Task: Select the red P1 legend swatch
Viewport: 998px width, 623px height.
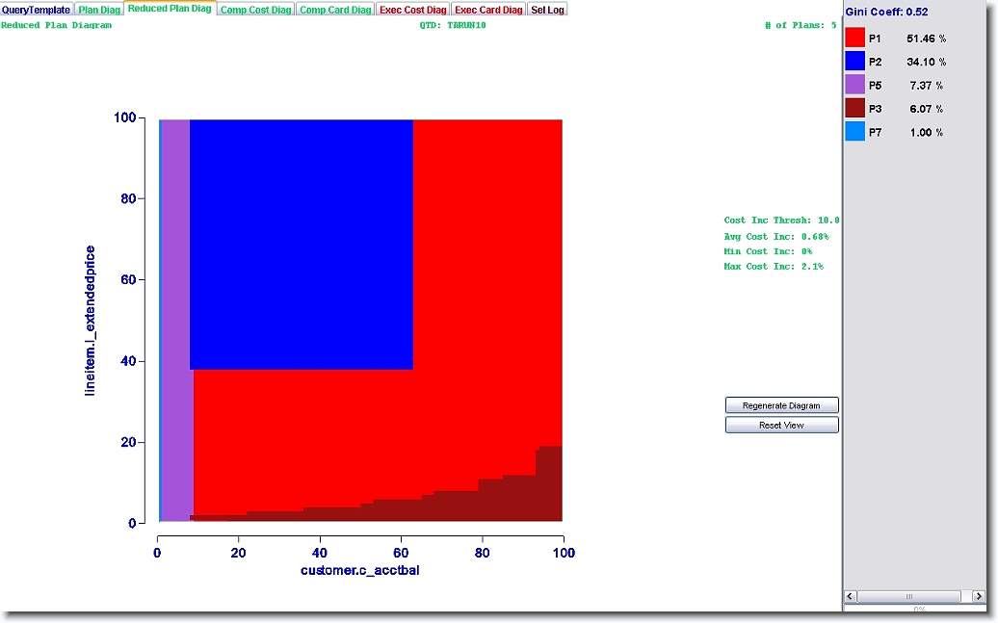Action: [x=854, y=39]
